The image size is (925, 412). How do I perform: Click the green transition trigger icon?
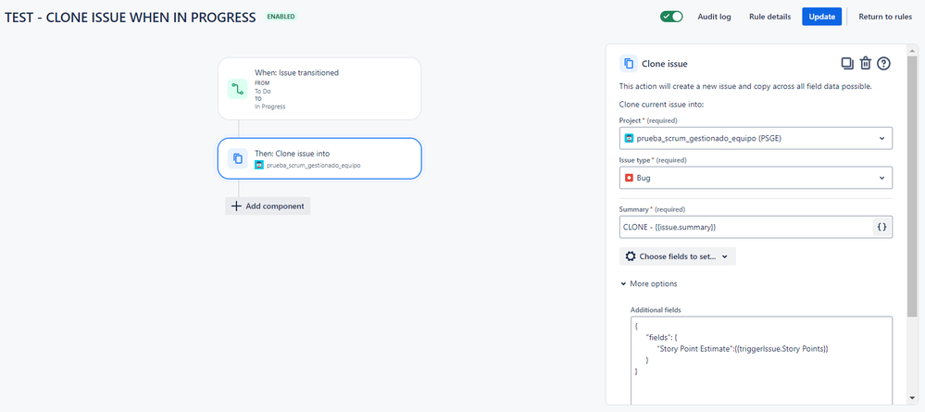[237, 89]
